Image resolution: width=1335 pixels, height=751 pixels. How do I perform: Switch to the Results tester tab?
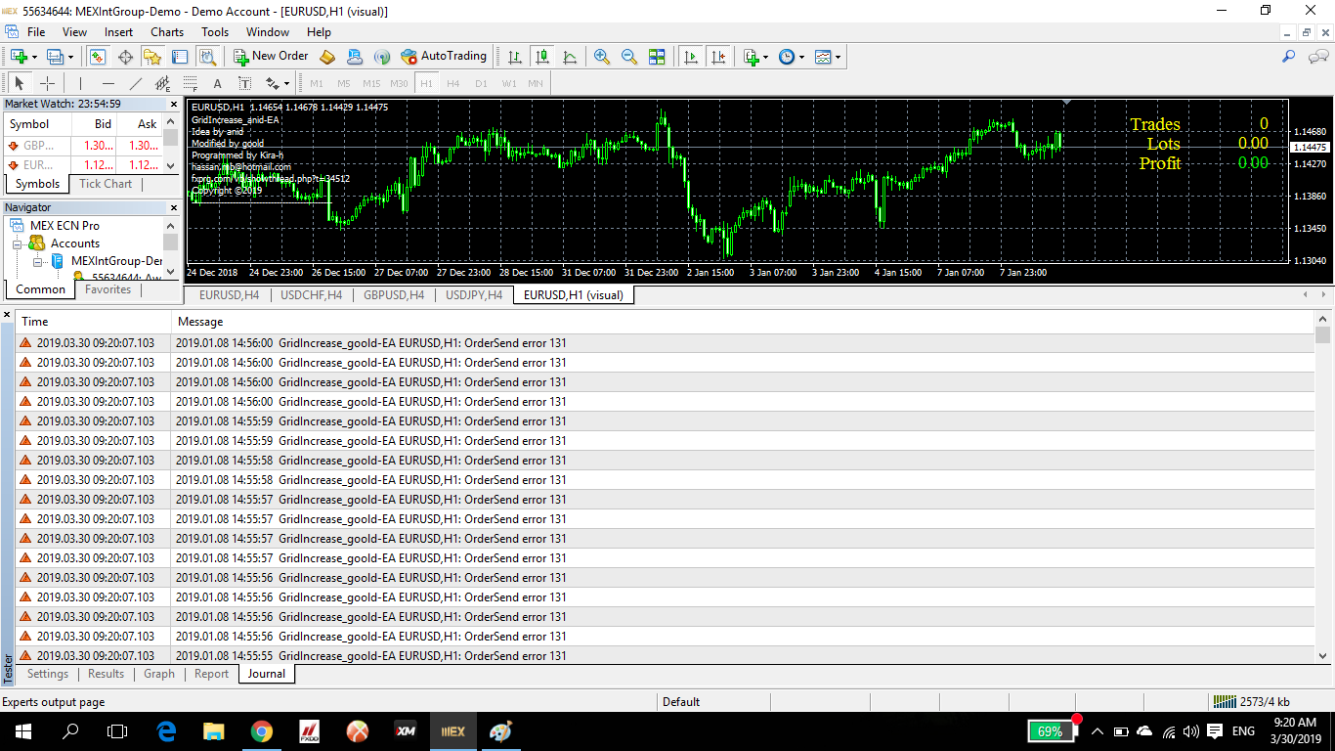(x=106, y=674)
